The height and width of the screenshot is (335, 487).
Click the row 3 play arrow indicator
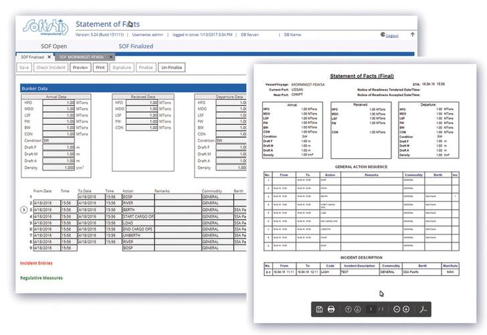(x=25, y=210)
